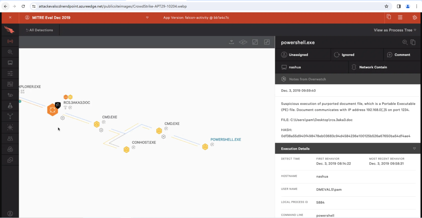Open the grid apps icon in red header

(400, 18)
